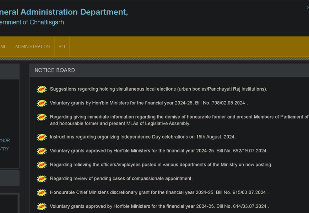
Task: Click NEW badge beside compassionate appointment notice
Action: click(x=42, y=179)
